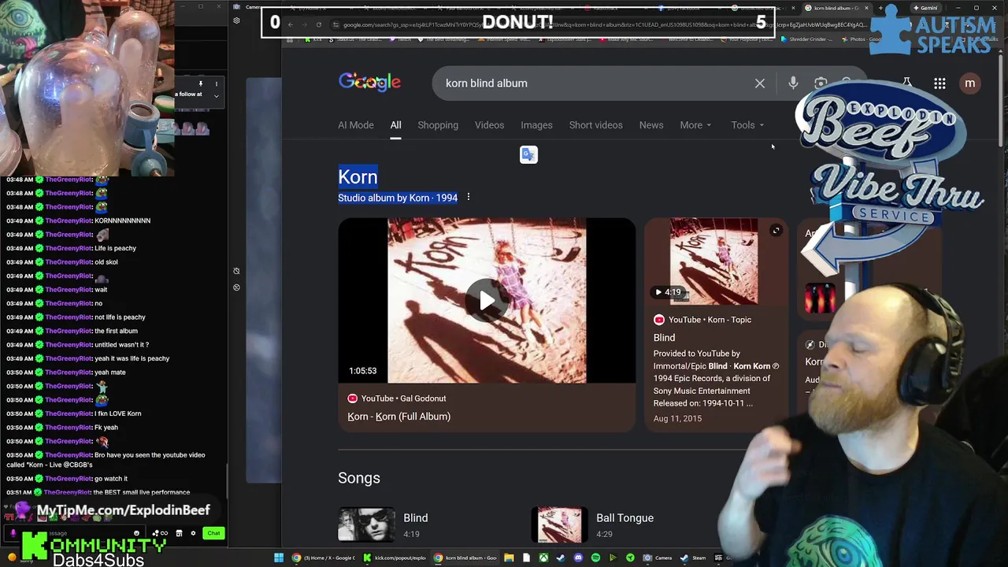Switch to AI Mode tab
The height and width of the screenshot is (567, 1008).
tap(356, 125)
